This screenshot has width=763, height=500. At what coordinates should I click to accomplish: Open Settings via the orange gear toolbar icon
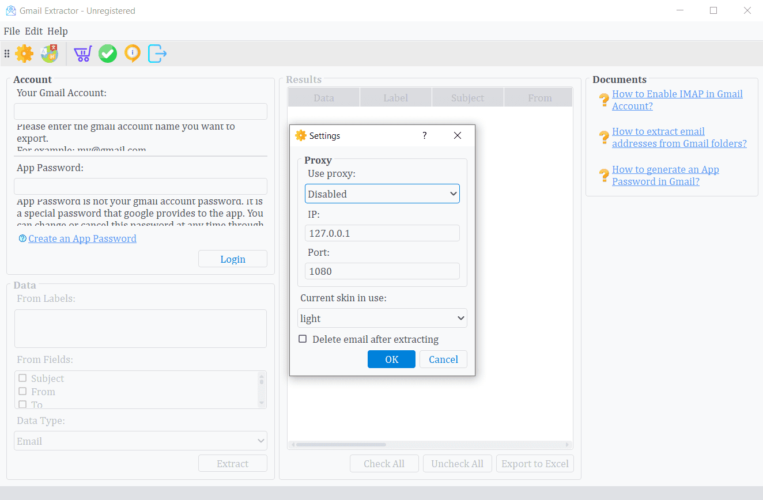pyautogui.click(x=24, y=54)
